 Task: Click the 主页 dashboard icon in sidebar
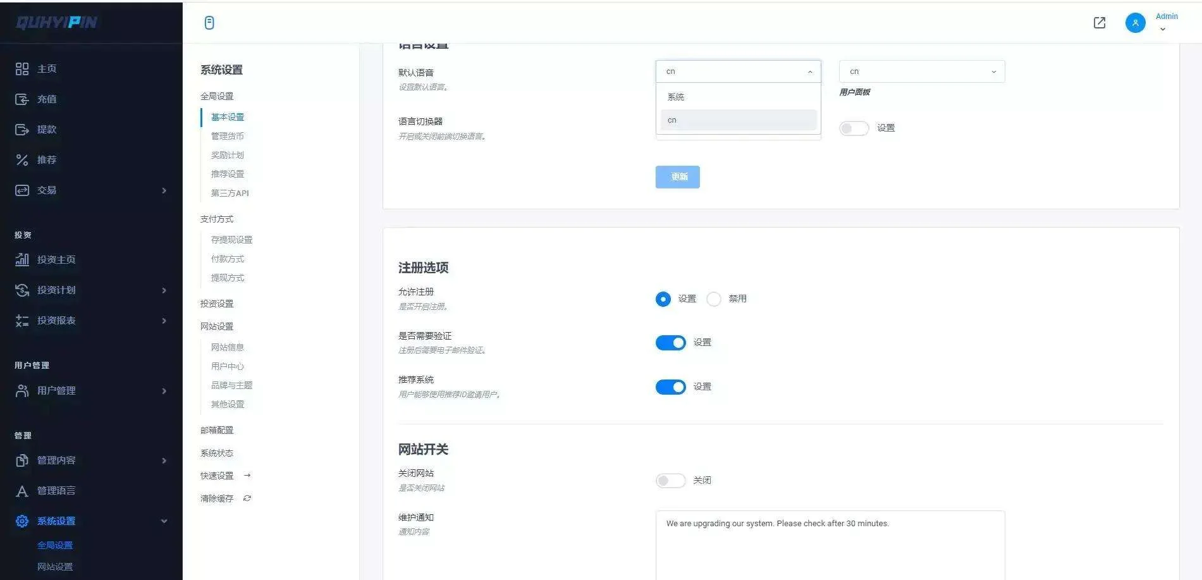point(22,69)
